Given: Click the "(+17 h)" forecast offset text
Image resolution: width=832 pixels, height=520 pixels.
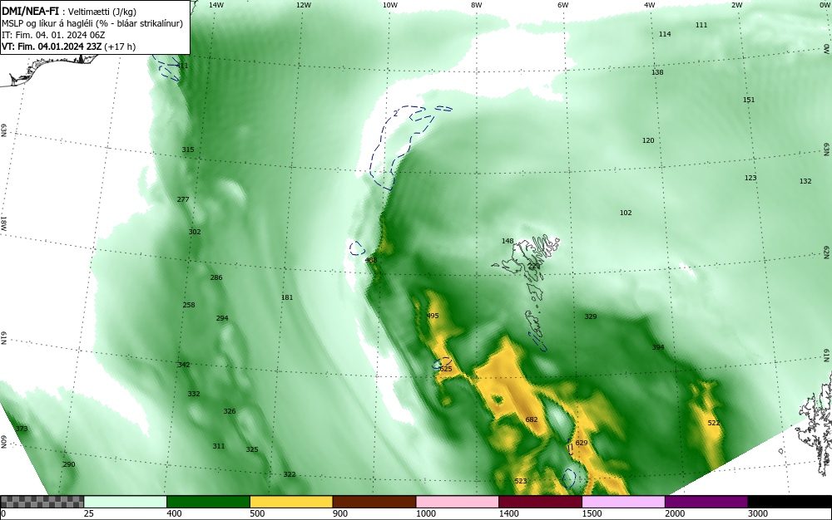Looking at the screenshot, I should (120, 47).
